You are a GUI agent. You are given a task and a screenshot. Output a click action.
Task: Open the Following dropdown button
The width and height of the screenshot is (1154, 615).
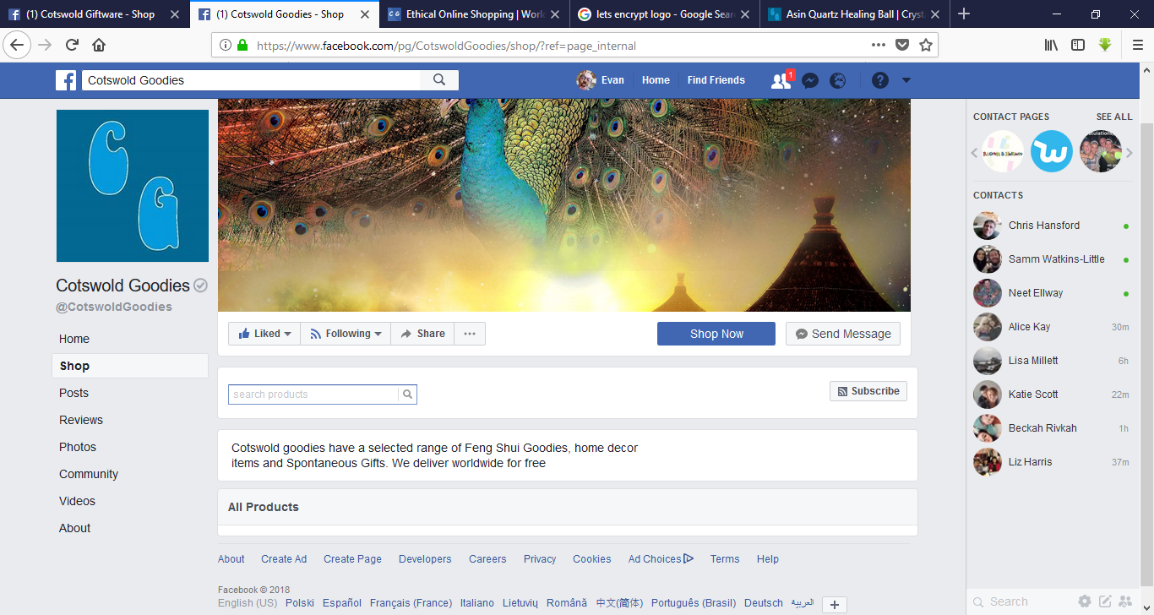(346, 334)
